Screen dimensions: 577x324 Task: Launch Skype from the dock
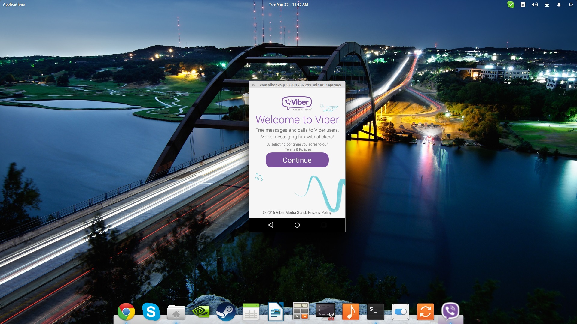click(151, 312)
